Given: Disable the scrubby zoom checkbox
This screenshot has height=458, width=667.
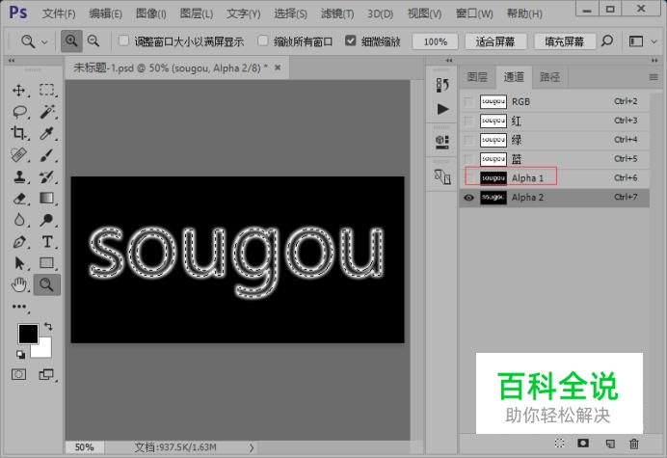Looking at the screenshot, I should [x=351, y=40].
